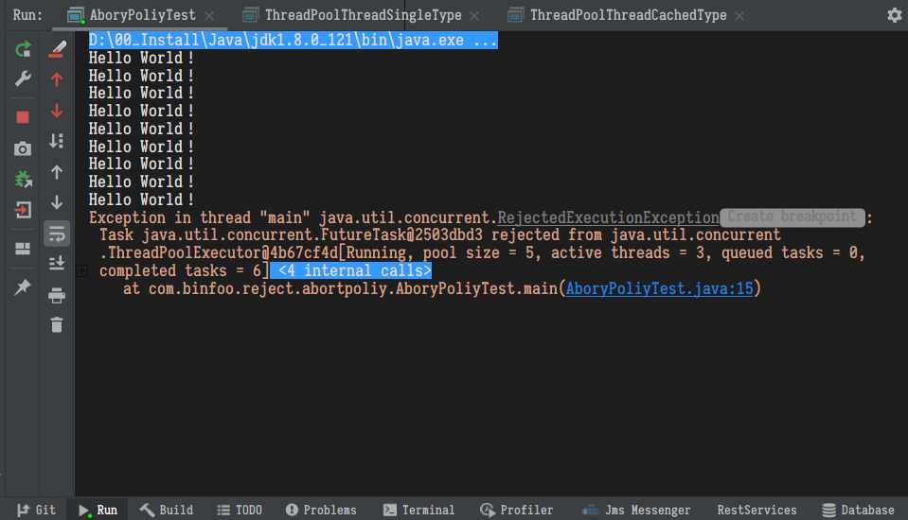Close the ThreadPoolThreadSingleType tab
Viewport: 908px width, 520px height.
pos(474,16)
